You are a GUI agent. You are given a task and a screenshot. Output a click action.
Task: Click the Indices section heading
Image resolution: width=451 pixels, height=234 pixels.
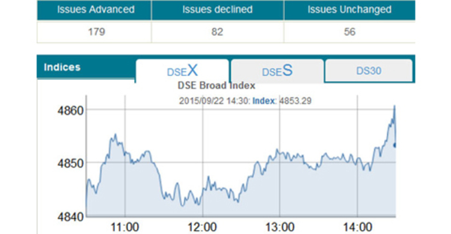pos(62,67)
